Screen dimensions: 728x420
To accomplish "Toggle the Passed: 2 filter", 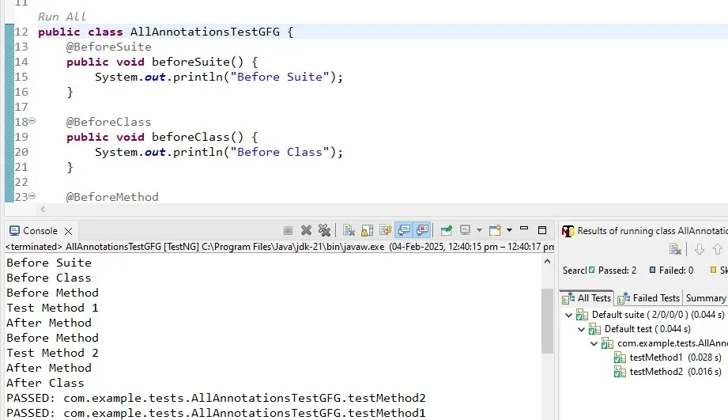I will (x=613, y=271).
